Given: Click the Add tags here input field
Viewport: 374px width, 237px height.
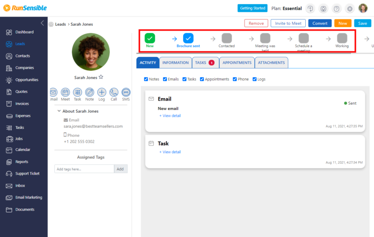Looking at the screenshot, I should [84, 169].
